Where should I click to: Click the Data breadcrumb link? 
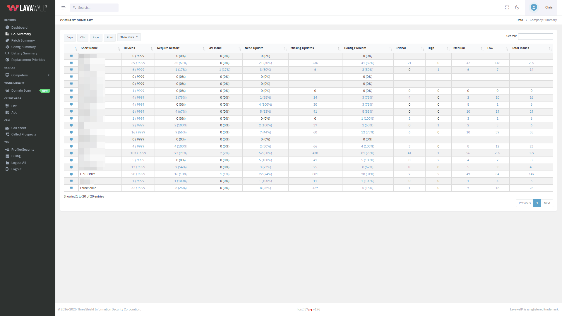[x=520, y=20]
